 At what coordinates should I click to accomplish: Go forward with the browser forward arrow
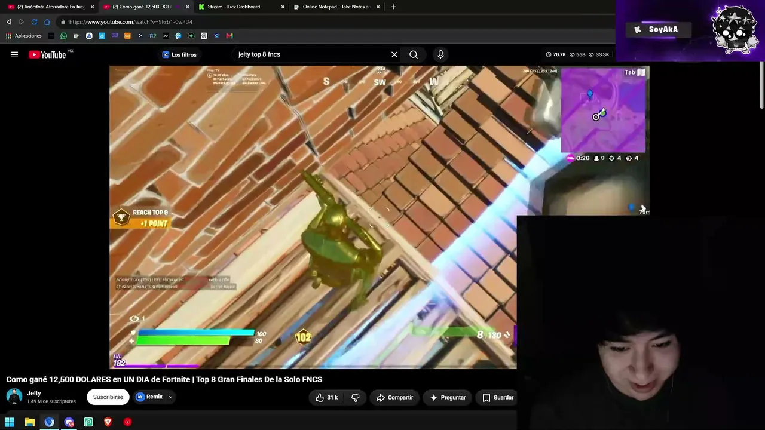point(22,22)
